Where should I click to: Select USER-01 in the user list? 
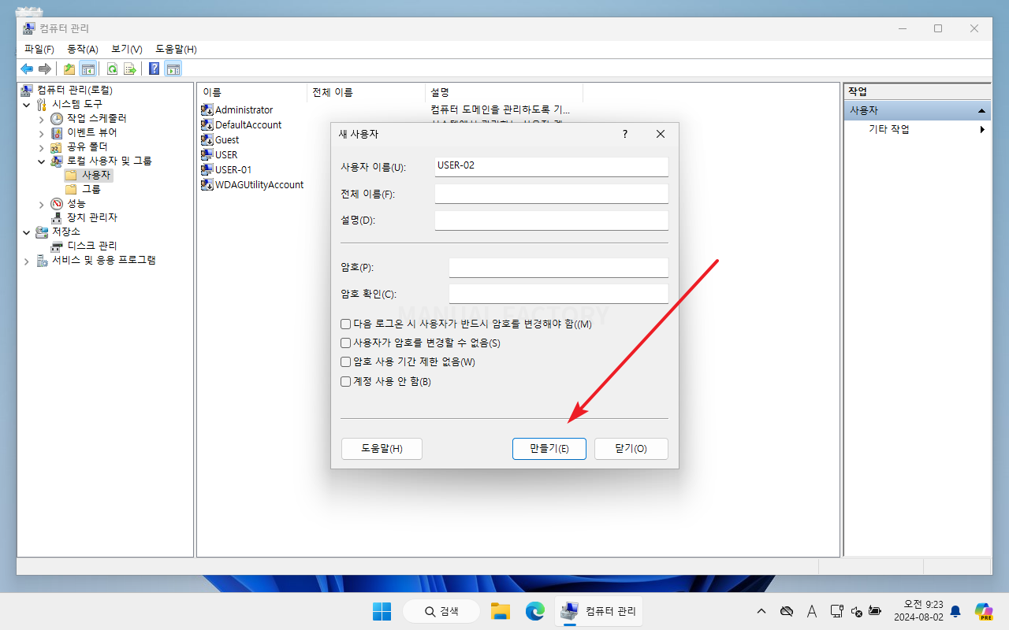pyautogui.click(x=233, y=170)
